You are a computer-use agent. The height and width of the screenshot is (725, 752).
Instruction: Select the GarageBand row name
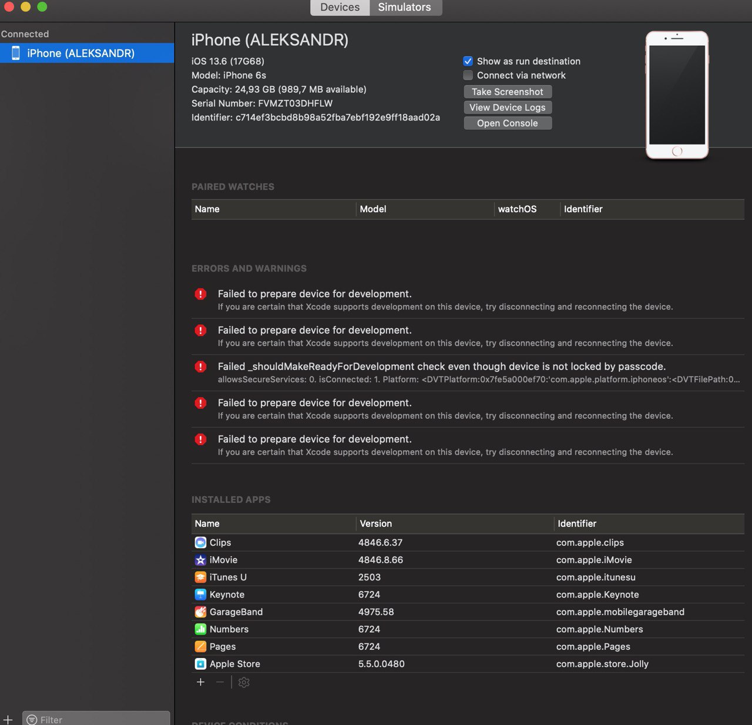(236, 612)
